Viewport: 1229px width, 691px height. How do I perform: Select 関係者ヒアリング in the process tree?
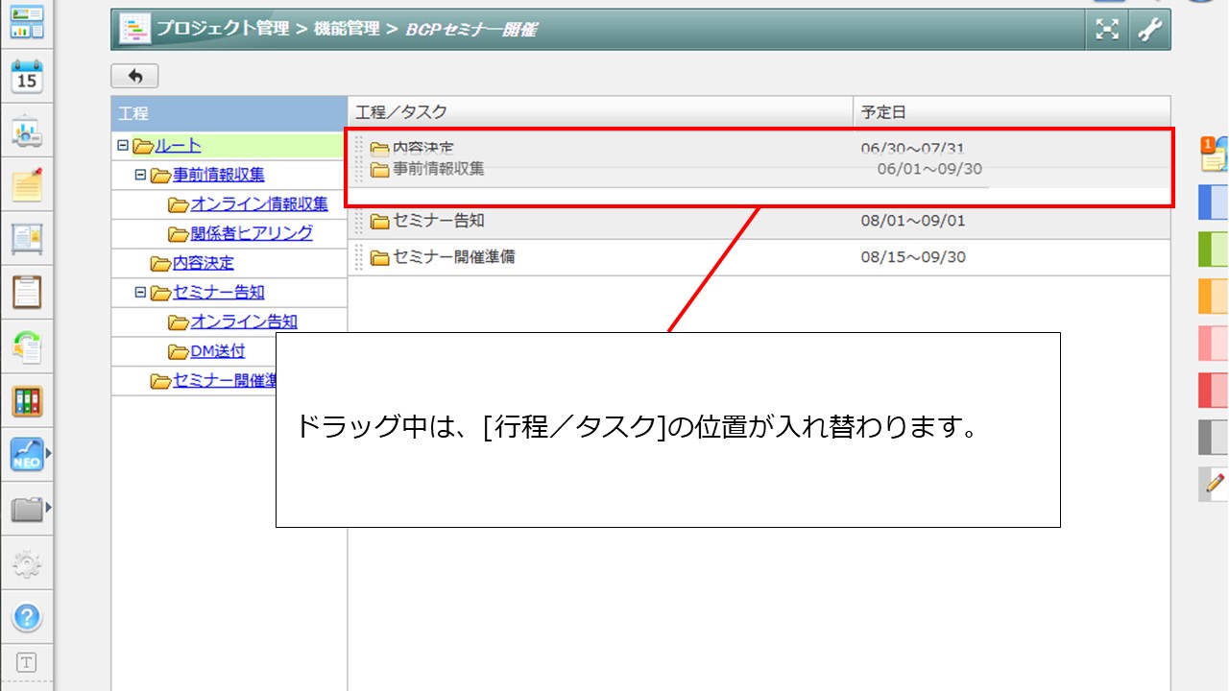(x=251, y=233)
